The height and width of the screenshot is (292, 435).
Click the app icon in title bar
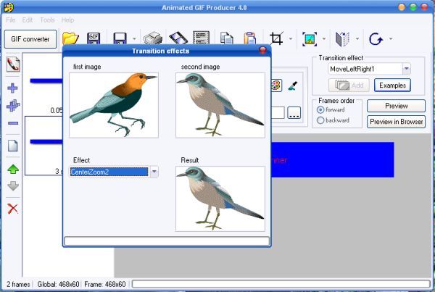9,7
